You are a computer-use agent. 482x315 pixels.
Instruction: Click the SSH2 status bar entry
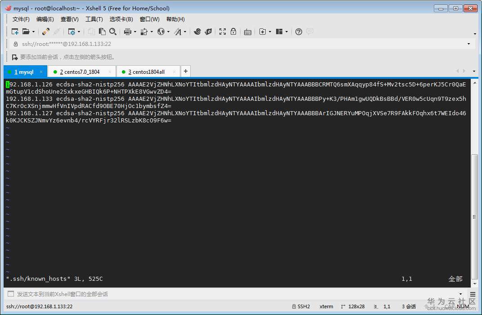pos(301,306)
